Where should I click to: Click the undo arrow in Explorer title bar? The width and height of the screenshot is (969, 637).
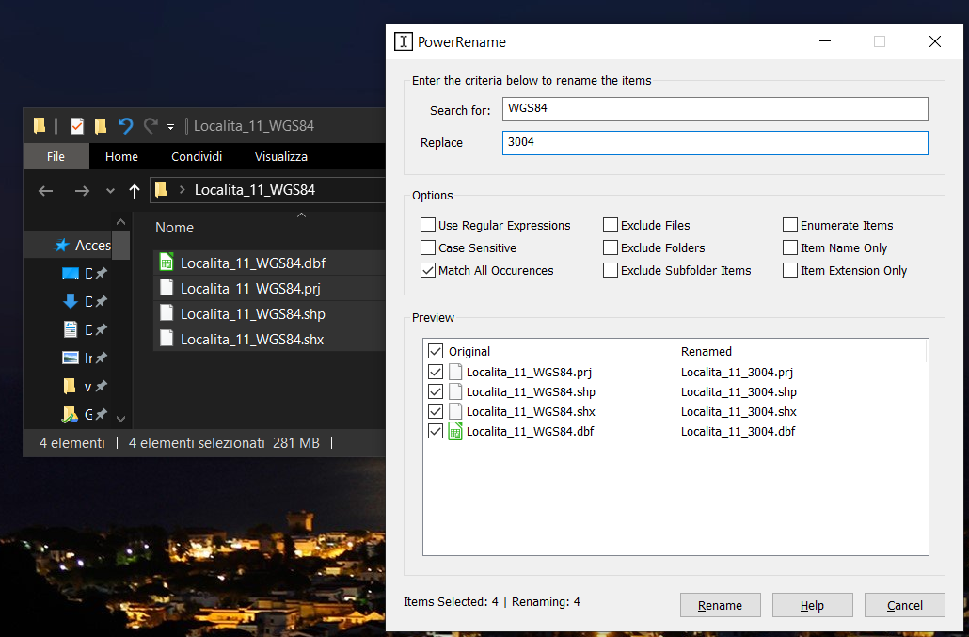click(125, 125)
